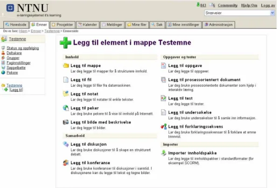Screen dimensions: 278x188
Task: Click the Hjem breadcrumb link
Action: click(x=23, y=31)
